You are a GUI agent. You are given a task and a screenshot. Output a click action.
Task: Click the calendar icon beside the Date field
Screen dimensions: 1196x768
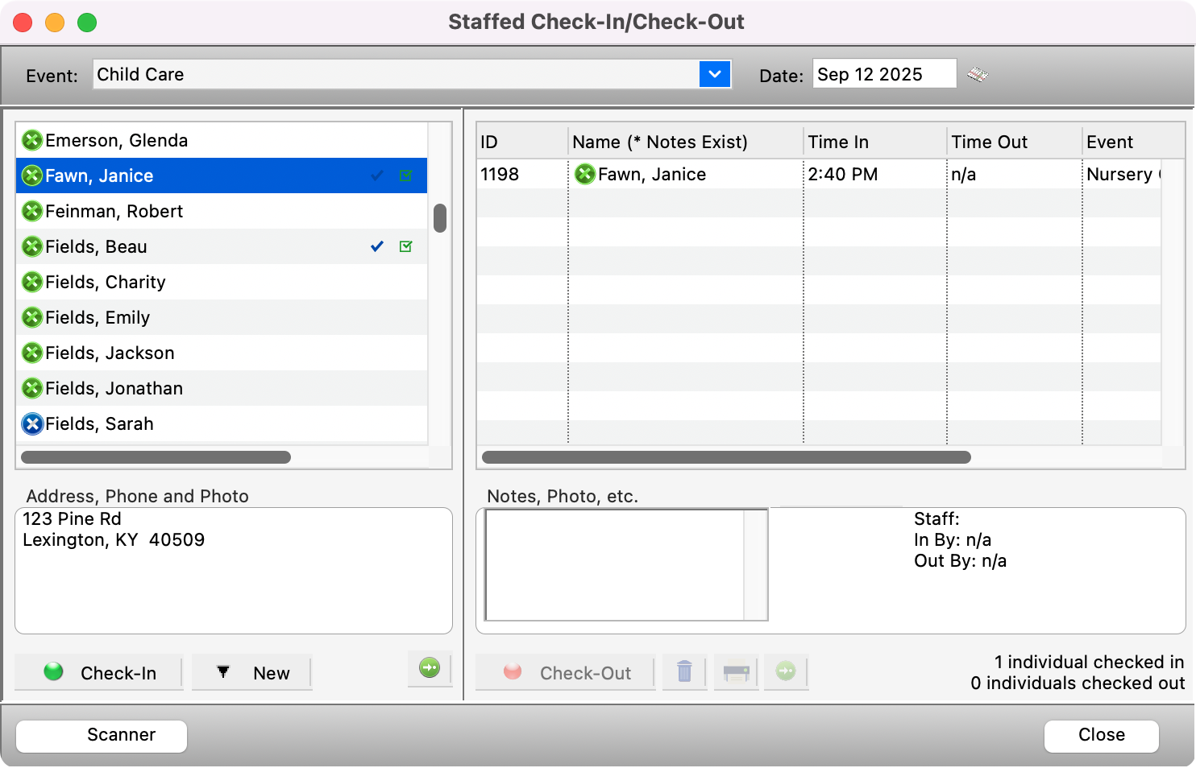(x=978, y=75)
